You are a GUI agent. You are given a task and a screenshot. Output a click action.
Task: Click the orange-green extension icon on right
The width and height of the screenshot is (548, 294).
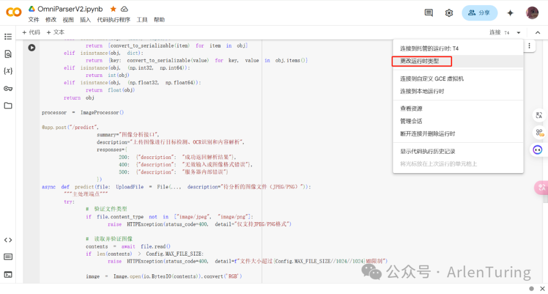539,133
